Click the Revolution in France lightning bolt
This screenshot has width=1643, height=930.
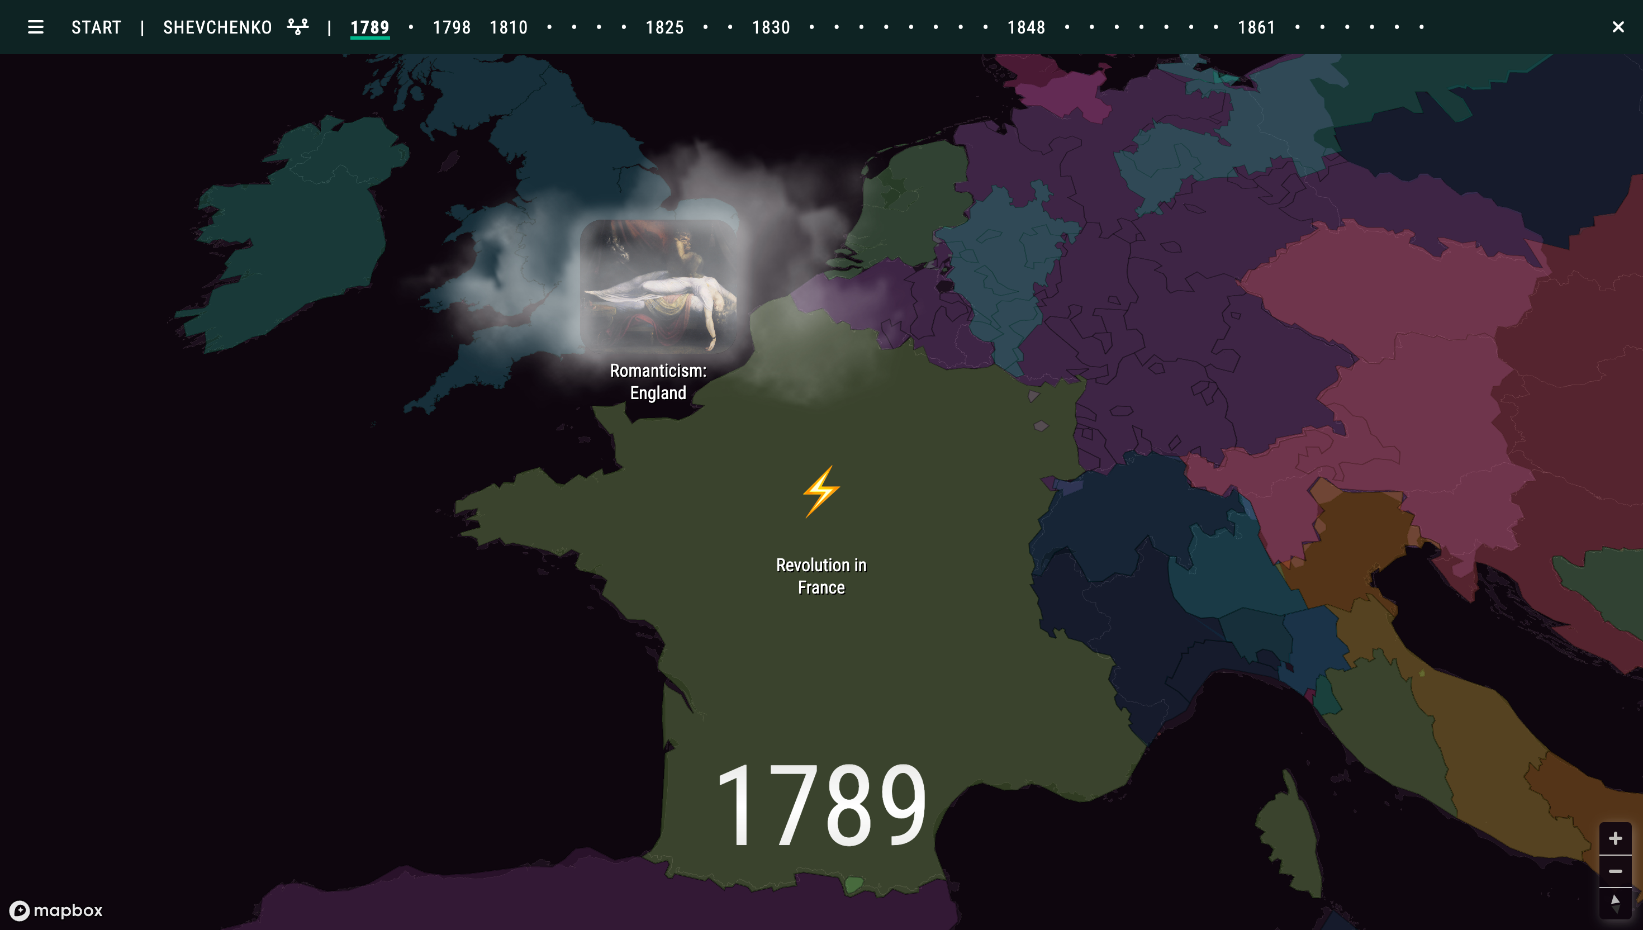(820, 491)
